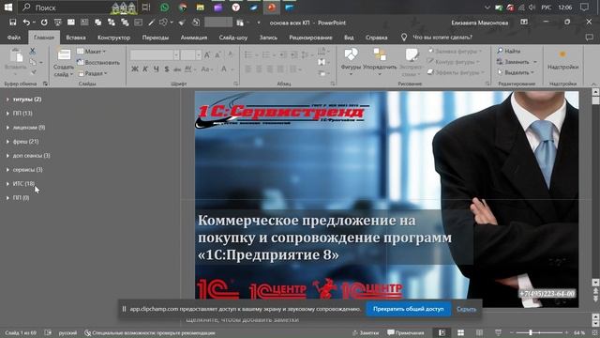
Task: Click the volume icon in system tray
Action: pos(532,8)
